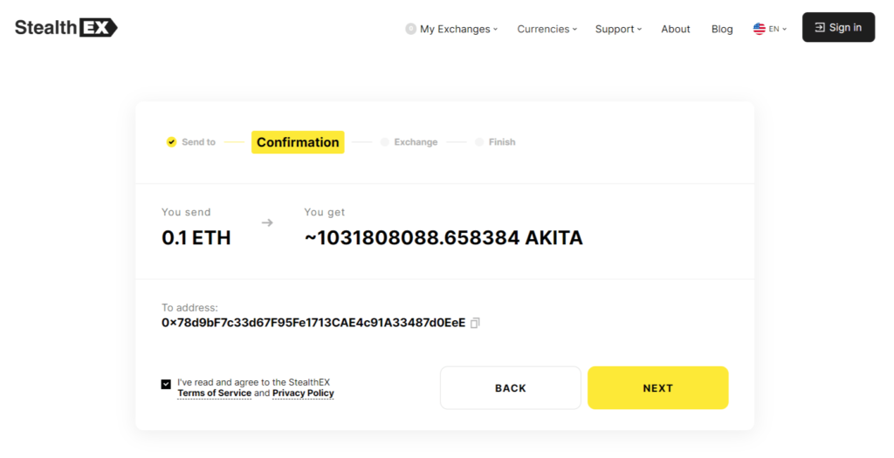Click the BACK button
The width and height of the screenshot is (894, 458).
pos(510,388)
